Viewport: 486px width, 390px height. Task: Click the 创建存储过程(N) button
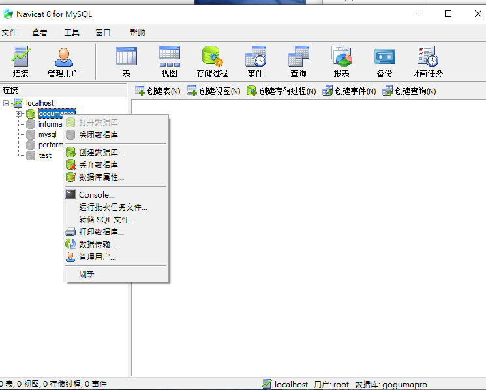[281, 91]
